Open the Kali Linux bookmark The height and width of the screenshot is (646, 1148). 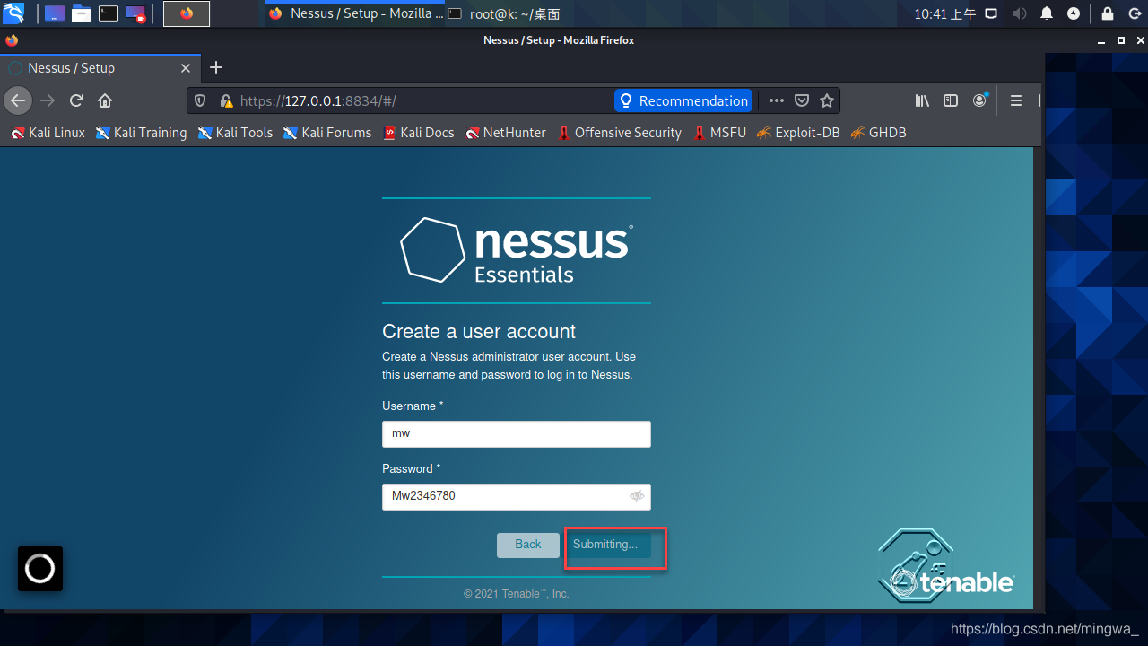[48, 133]
